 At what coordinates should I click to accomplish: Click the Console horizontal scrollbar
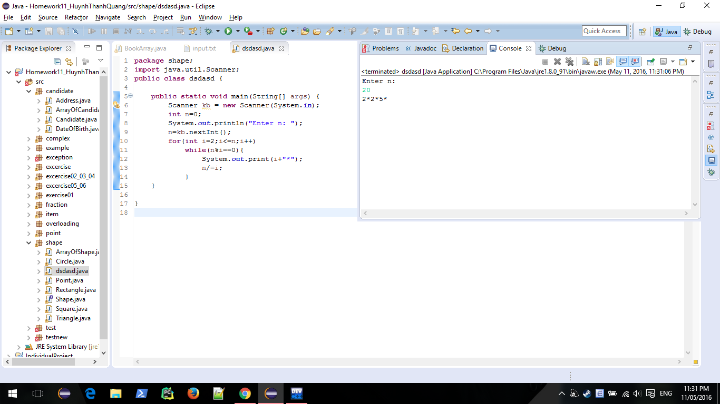[x=524, y=214]
